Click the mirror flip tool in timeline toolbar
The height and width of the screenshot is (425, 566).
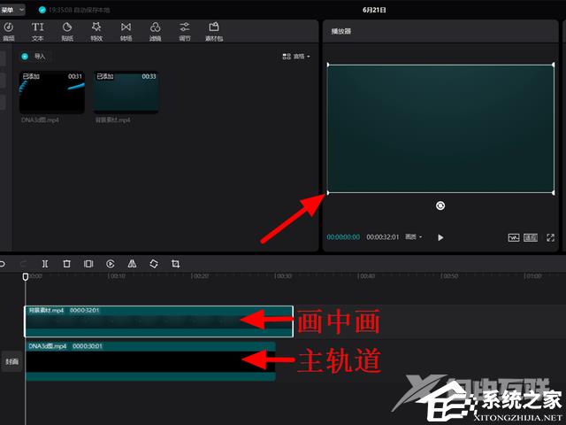click(132, 264)
